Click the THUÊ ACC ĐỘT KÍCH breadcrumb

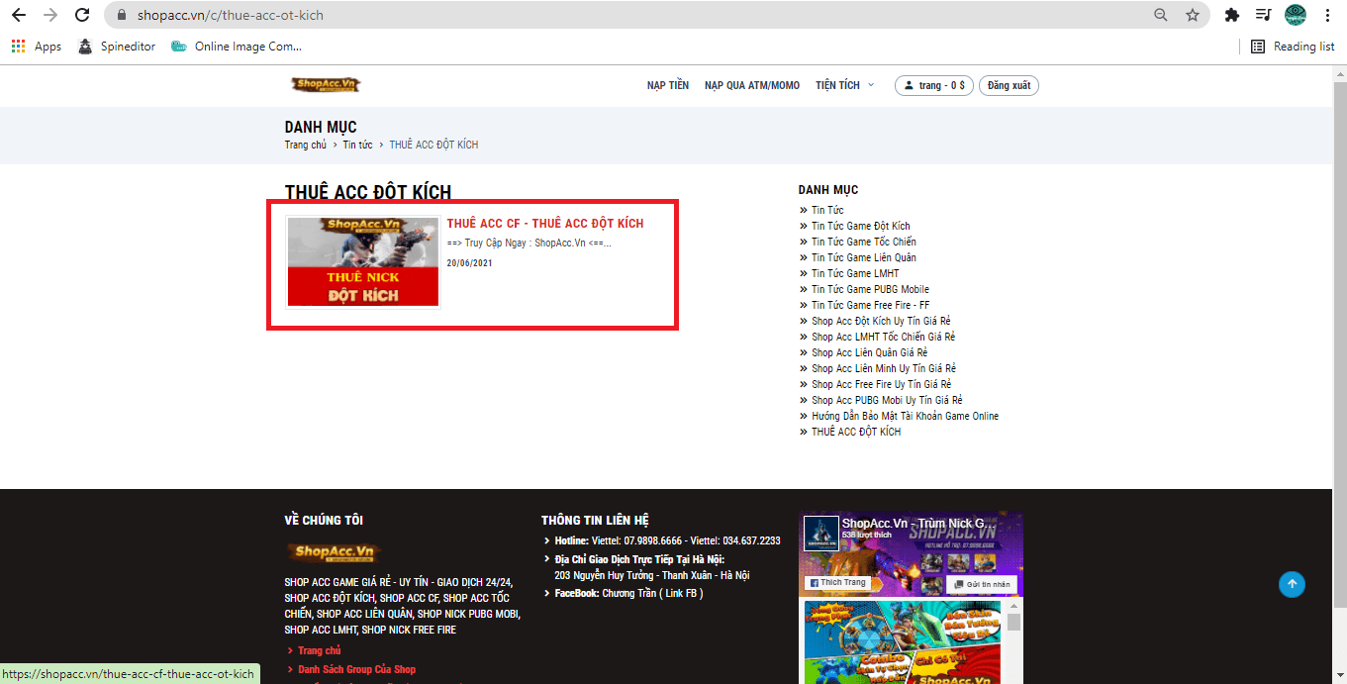point(433,145)
